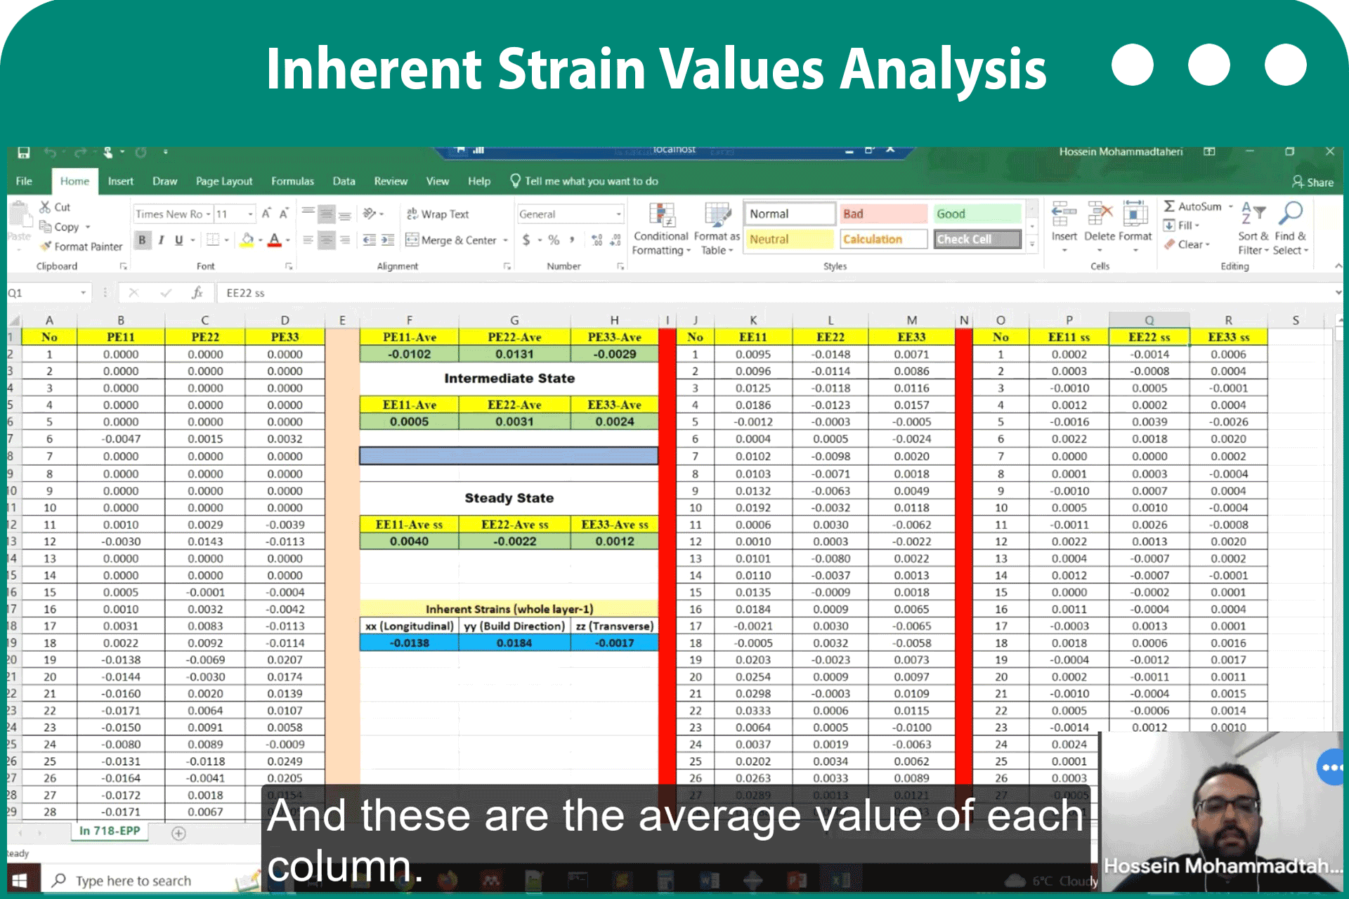1349x899 pixels.
Task: Toggle Bold formatting
Action: (x=143, y=240)
